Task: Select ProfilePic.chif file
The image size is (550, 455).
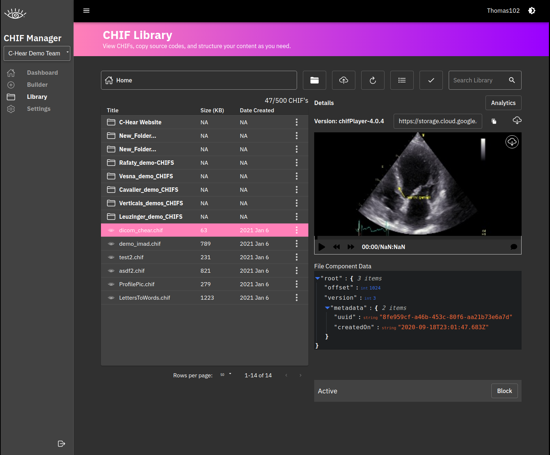Action: click(x=204, y=284)
